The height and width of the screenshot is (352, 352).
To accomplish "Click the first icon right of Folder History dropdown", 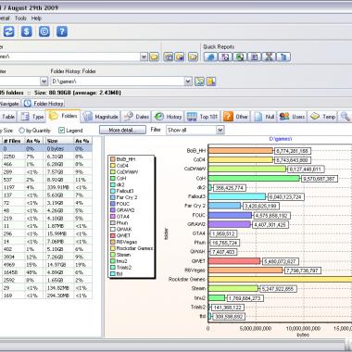I will tap(199, 82).
